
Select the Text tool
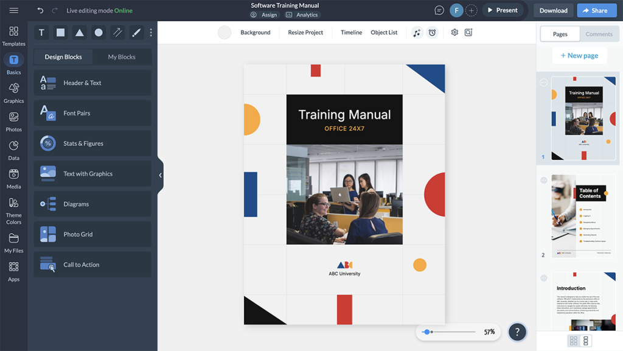[41, 32]
